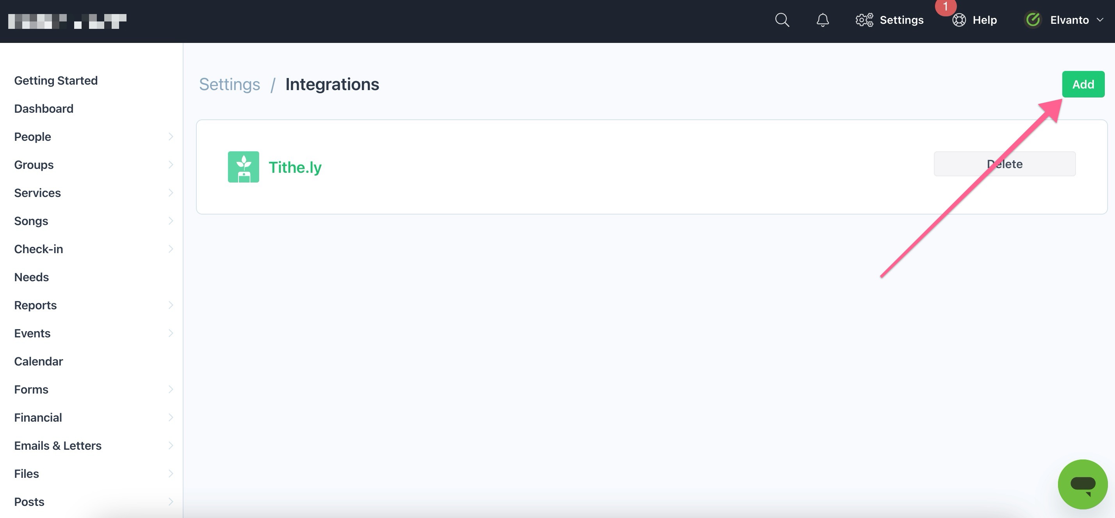Click the notification bell icon

click(x=822, y=20)
